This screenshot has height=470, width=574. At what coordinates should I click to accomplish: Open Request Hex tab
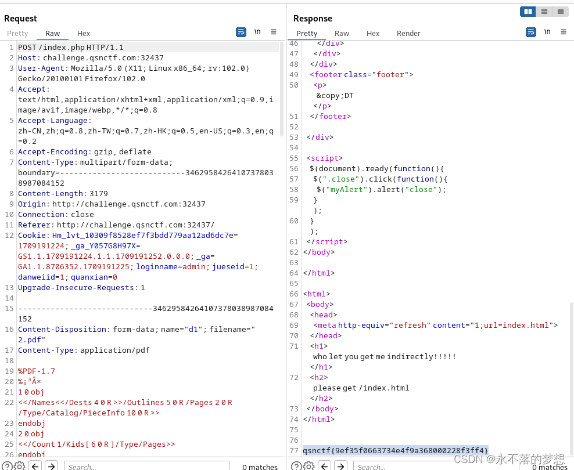pos(84,33)
